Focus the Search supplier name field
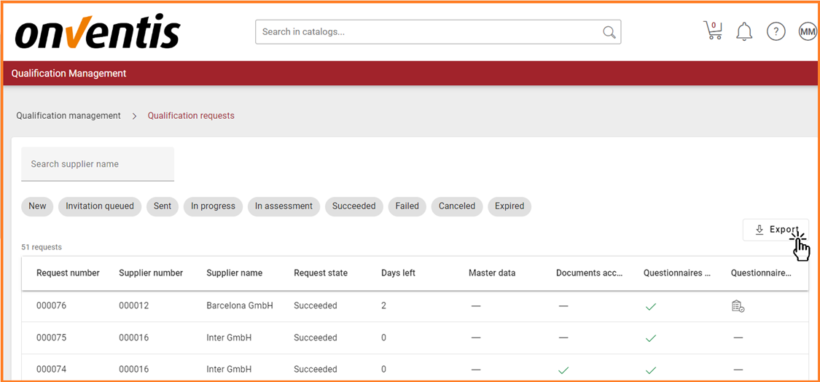Screen dimensions: 820x382 98,164
